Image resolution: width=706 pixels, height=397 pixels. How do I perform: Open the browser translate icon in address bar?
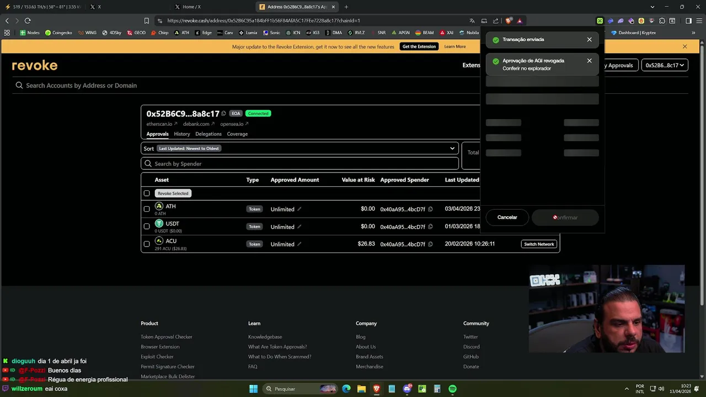pos(472,20)
